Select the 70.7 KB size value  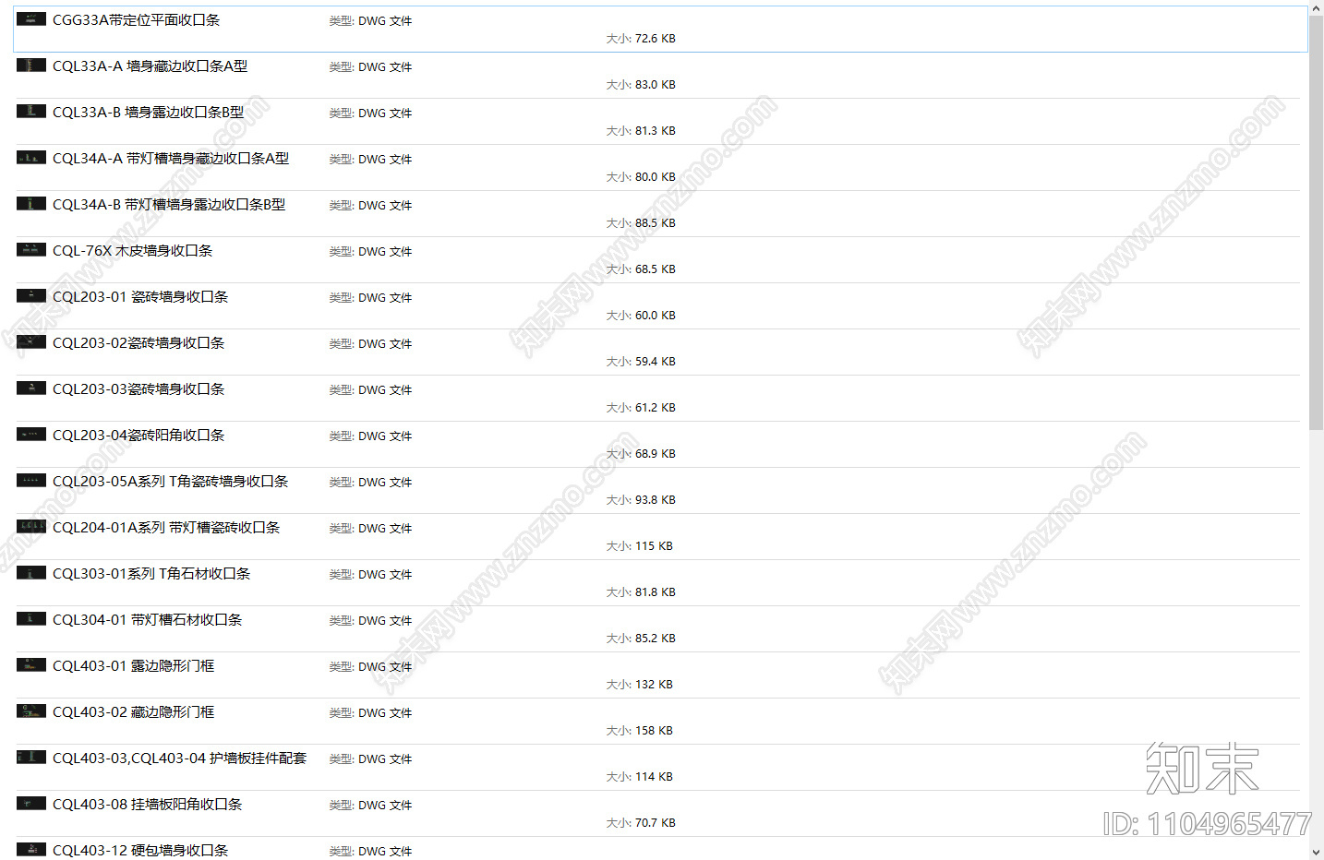(656, 823)
